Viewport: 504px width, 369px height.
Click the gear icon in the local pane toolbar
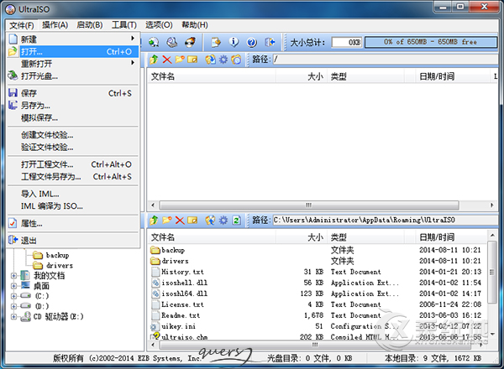[x=223, y=220]
